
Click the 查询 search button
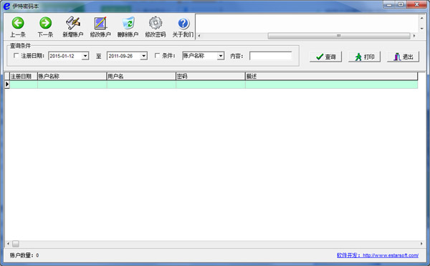(326, 57)
